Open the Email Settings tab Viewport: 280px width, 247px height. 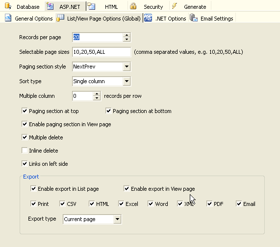click(x=212, y=19)
